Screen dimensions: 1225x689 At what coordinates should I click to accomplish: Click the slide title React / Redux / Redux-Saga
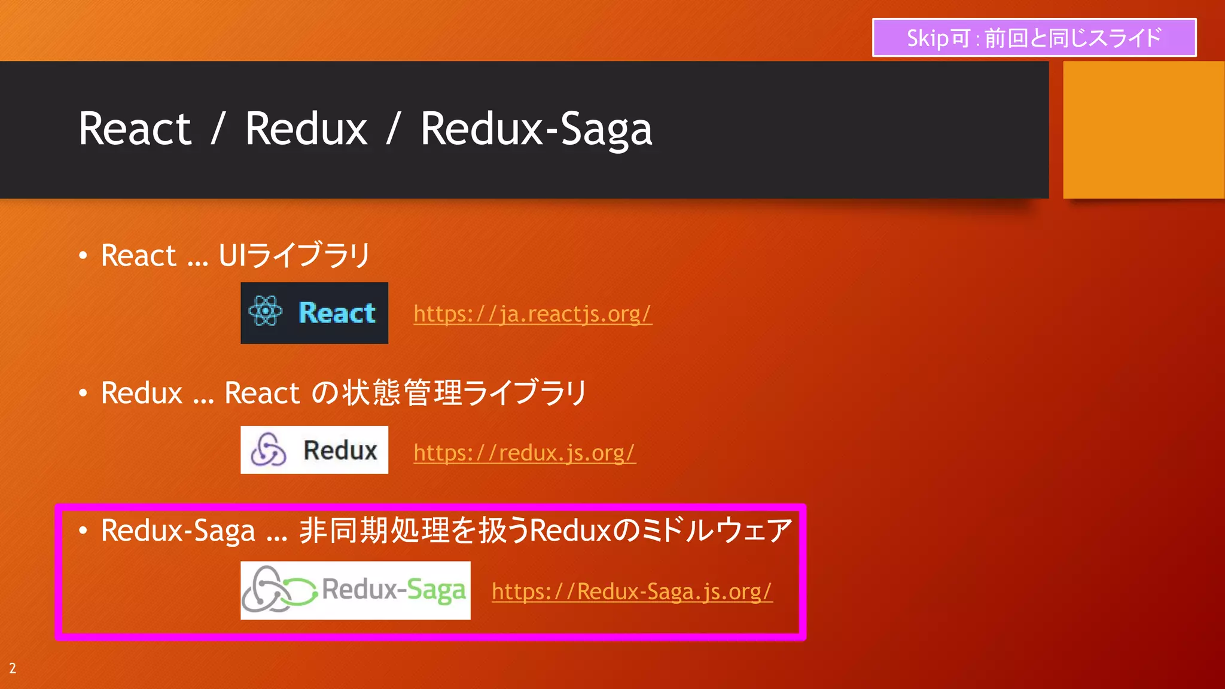tap(365, 129)
